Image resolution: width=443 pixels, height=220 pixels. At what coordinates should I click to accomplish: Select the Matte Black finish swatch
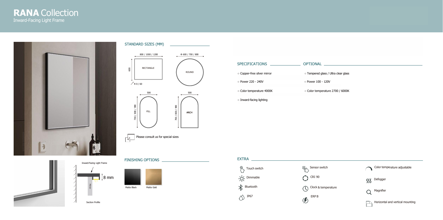click(132, 177)
